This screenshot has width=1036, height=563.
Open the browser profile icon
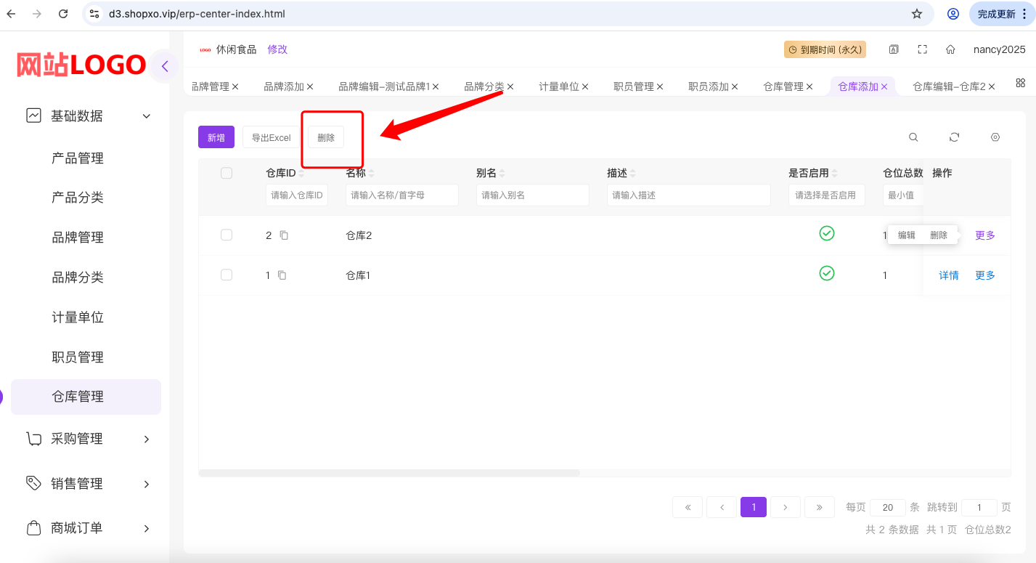(x=953, y=14)
